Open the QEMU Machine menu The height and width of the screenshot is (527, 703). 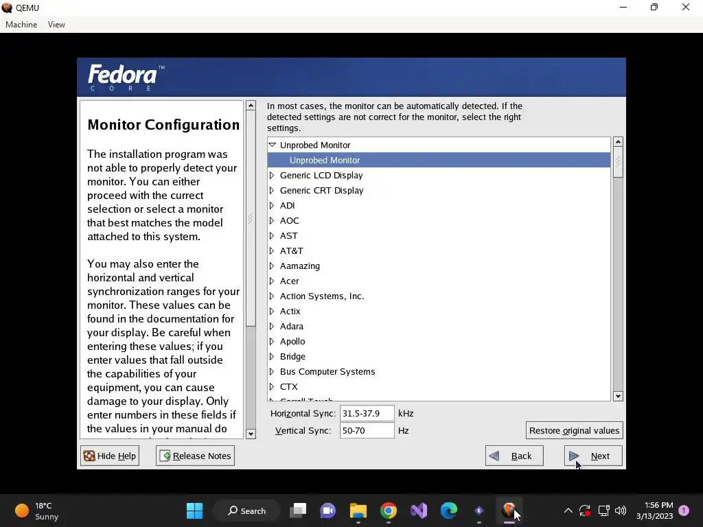[x=21, y=25]
